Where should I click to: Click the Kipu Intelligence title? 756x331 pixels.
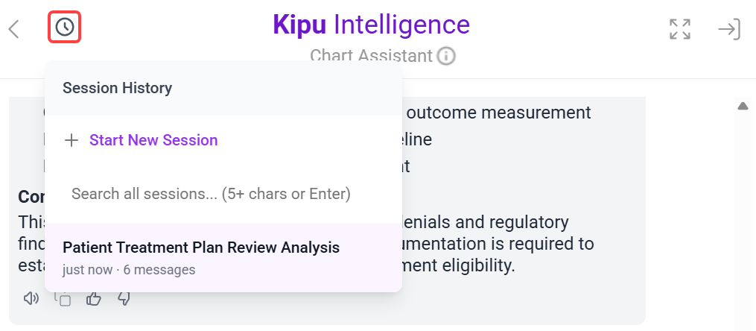pos(371,25)
